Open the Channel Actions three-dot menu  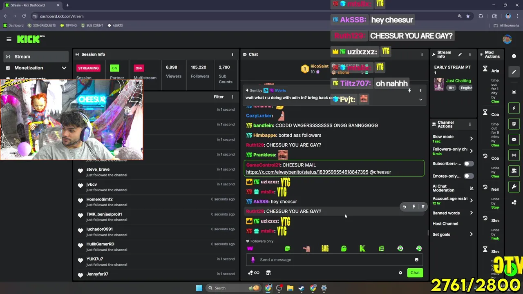[470, 124]
